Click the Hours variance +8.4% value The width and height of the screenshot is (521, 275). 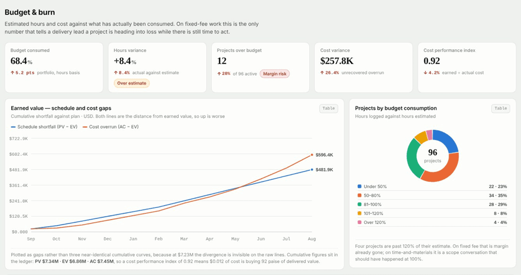click(x=125, y=61)
